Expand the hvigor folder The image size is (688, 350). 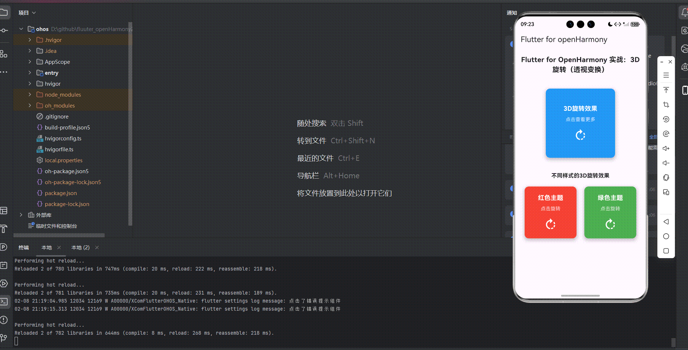pyautogui.click(x=30, y=83)
